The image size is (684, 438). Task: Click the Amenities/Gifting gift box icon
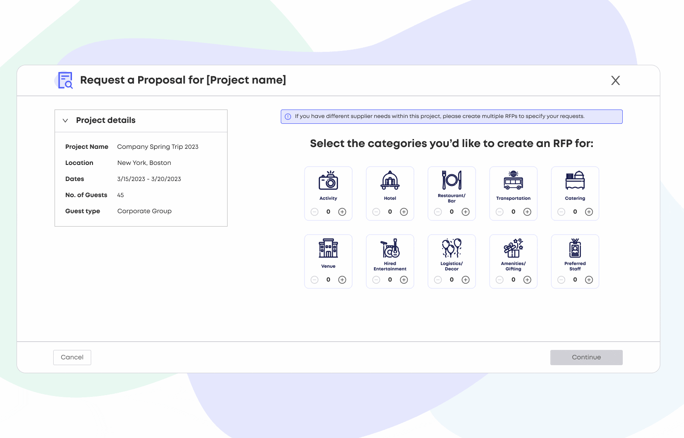pos(513,248)
